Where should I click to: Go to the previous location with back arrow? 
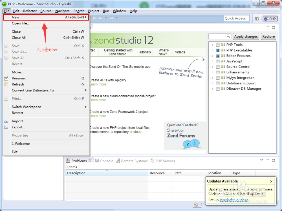coord(101,18)
